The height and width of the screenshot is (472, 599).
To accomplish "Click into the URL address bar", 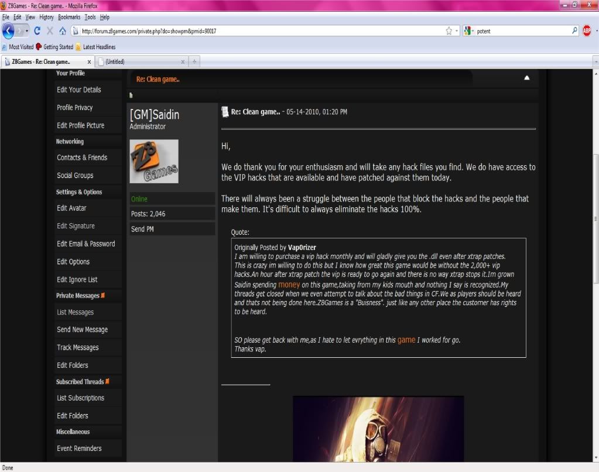I will pos(258,31).
